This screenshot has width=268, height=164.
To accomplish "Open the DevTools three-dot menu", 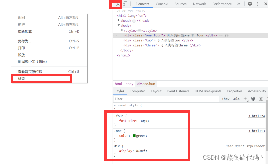I will pyautogui.click(x=258, y=4).
